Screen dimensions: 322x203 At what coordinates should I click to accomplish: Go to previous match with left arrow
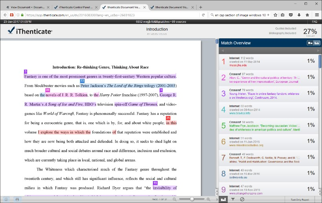click(223, 51)
